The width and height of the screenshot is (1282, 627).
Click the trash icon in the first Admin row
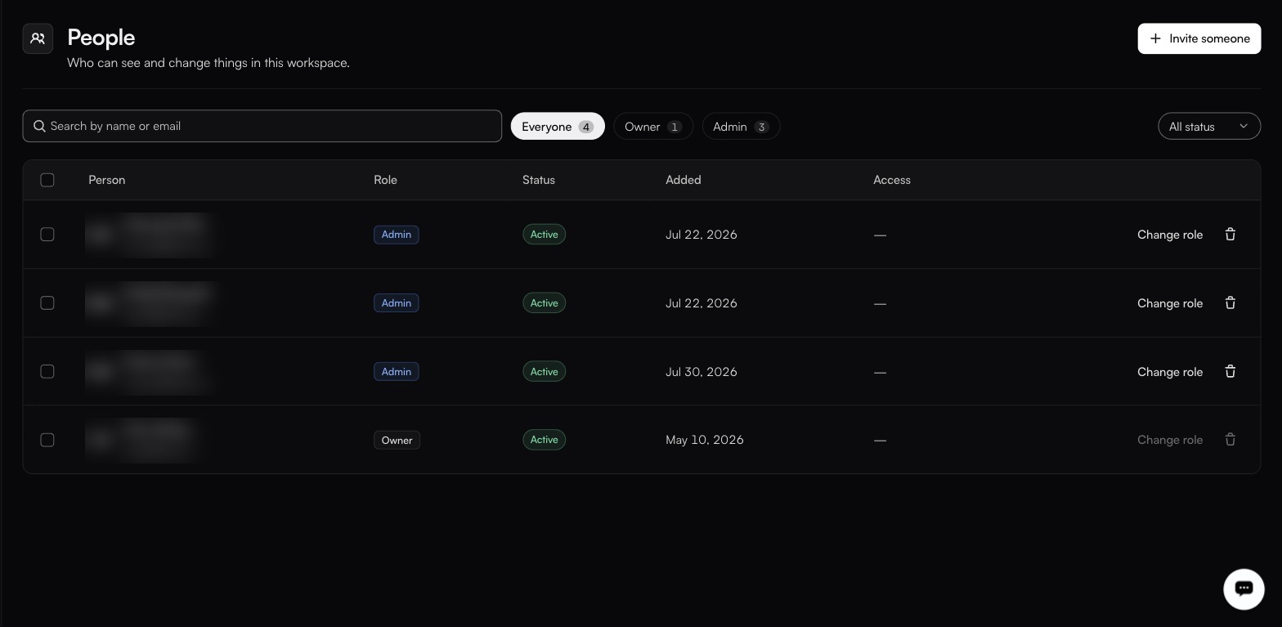pyautogui.click(x=1230, y=235)
